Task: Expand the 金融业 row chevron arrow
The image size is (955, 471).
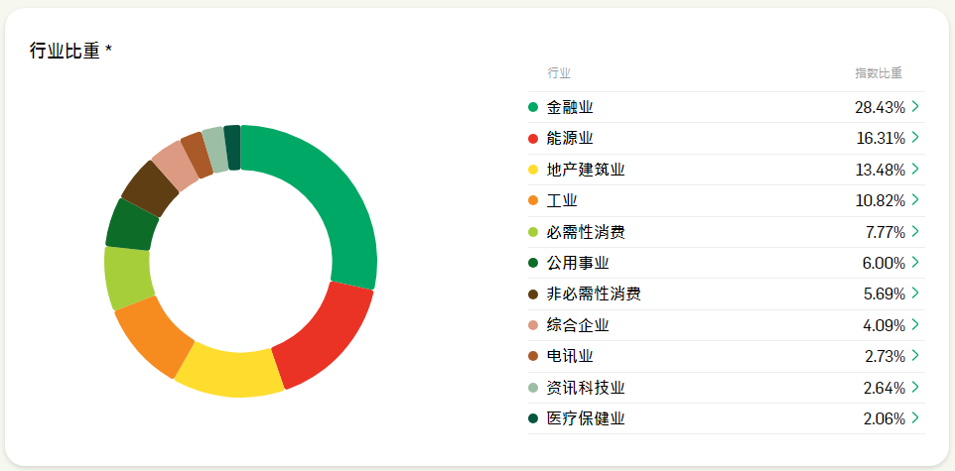Action: click(x=915, y=107)
